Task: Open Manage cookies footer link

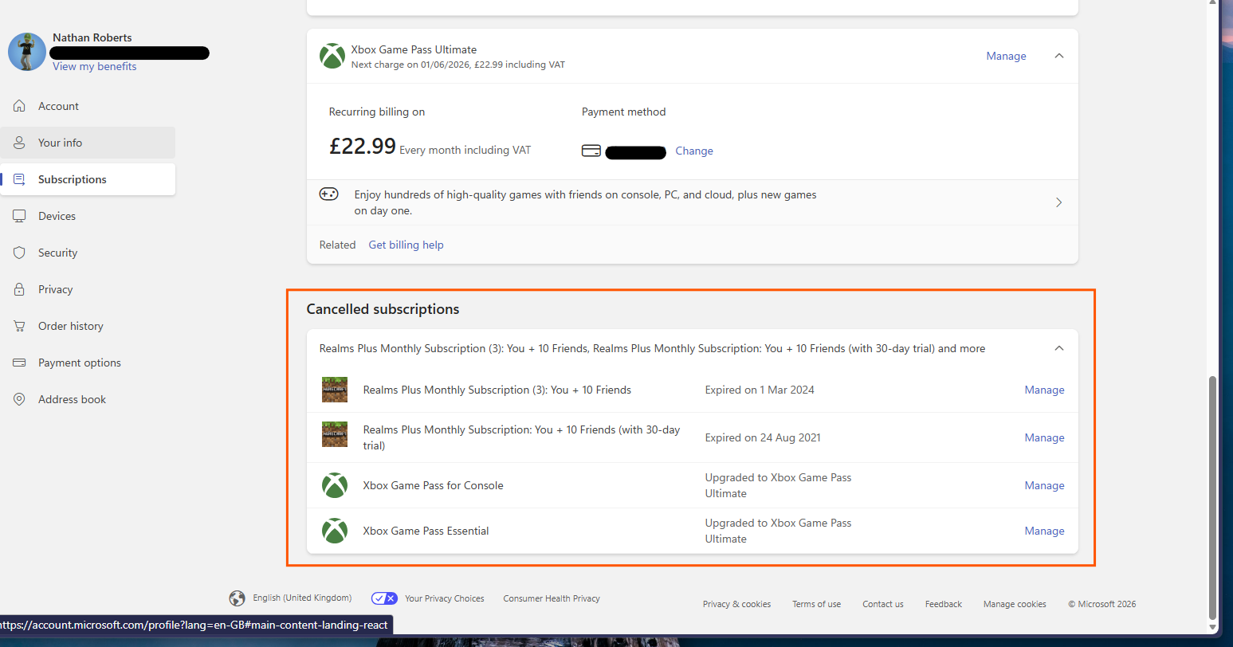Action: point(1015,604)
